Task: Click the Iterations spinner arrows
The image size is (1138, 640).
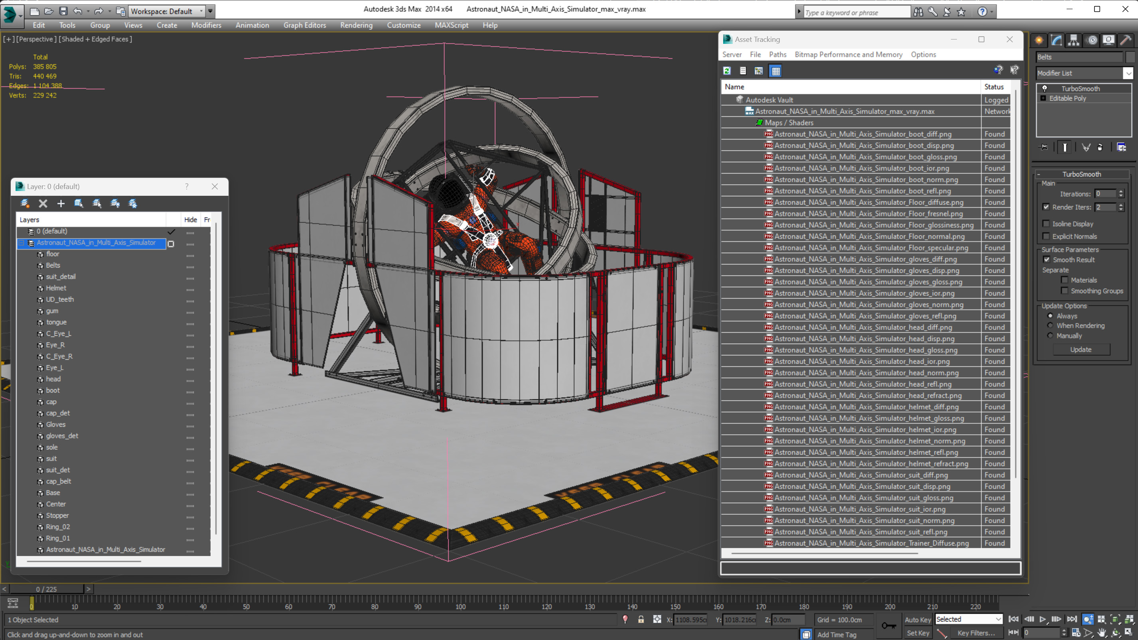Action: pos(1121,193)
